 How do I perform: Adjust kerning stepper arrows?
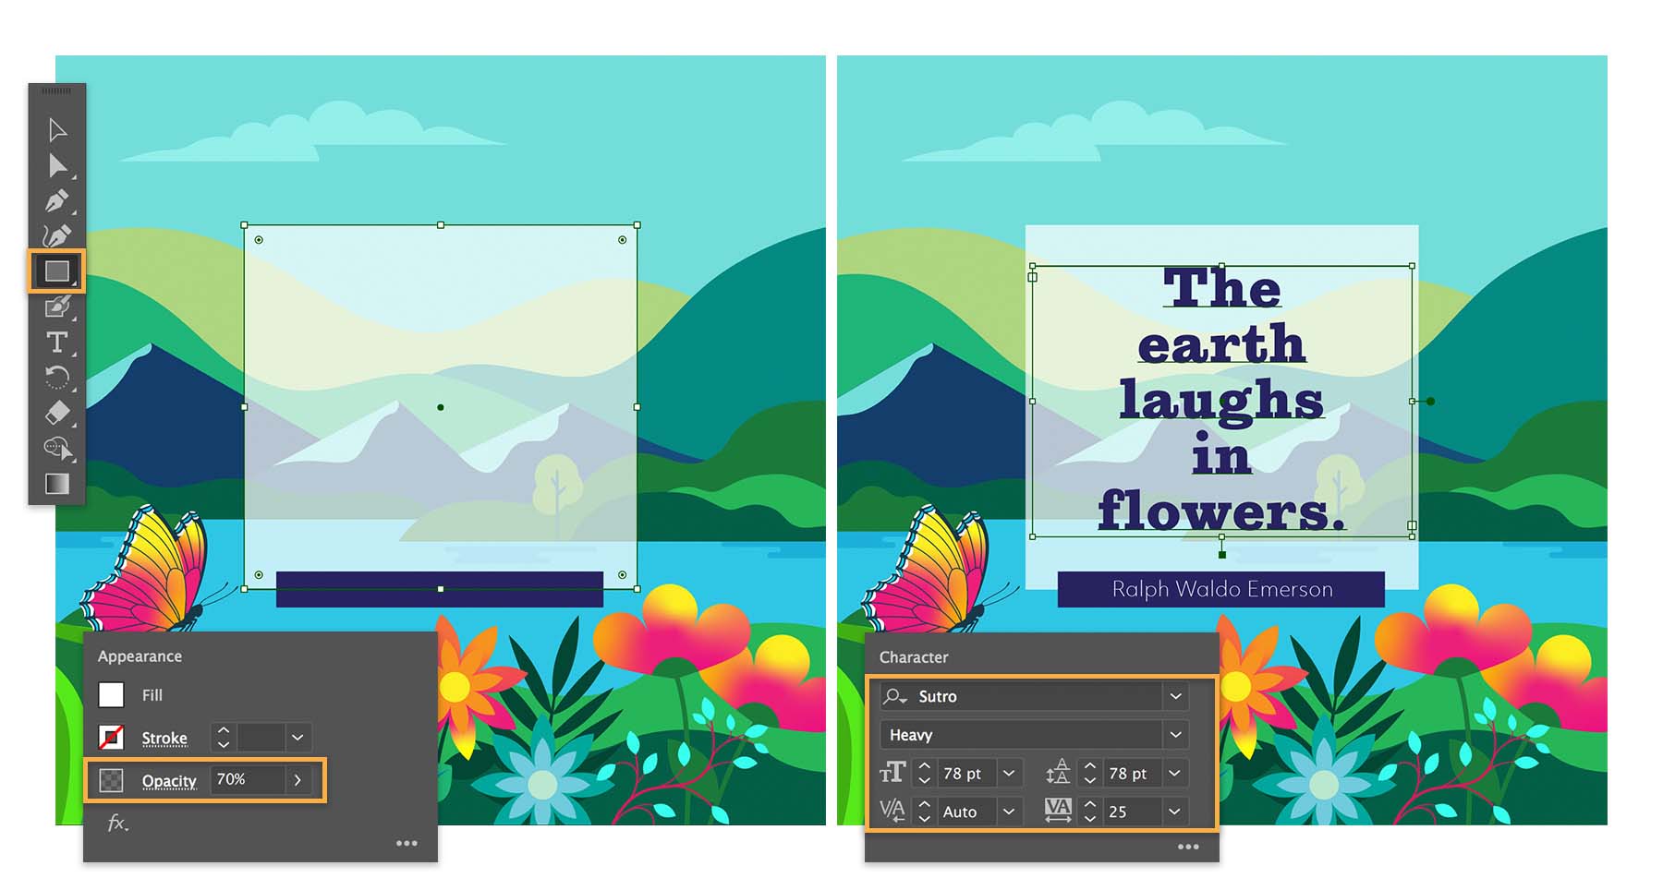[924, 812]
